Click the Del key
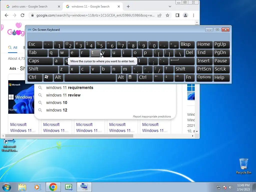This screenshot has height=192, width=256. point(190,53)
